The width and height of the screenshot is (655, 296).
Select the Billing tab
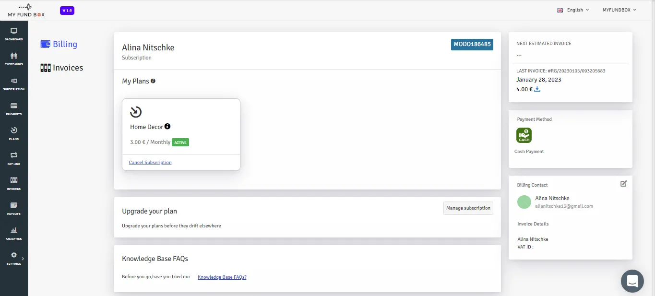coord(59,44)
